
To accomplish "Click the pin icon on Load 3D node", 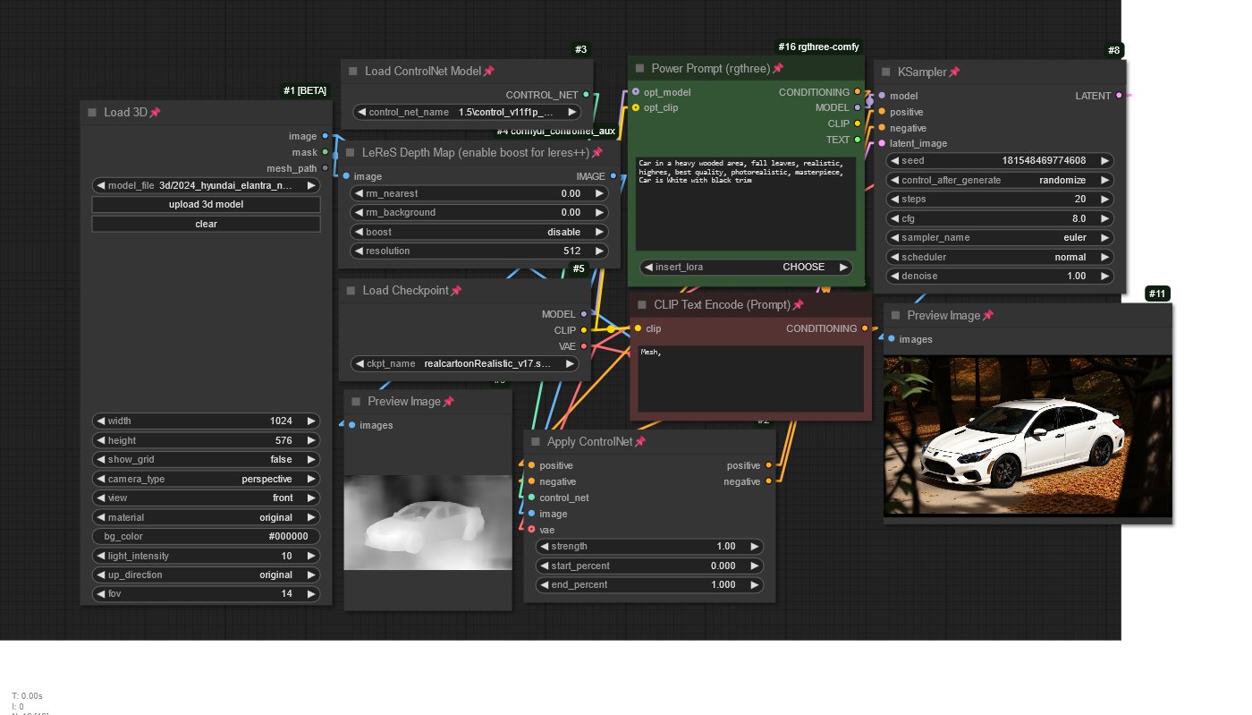I will pos(156,113).
